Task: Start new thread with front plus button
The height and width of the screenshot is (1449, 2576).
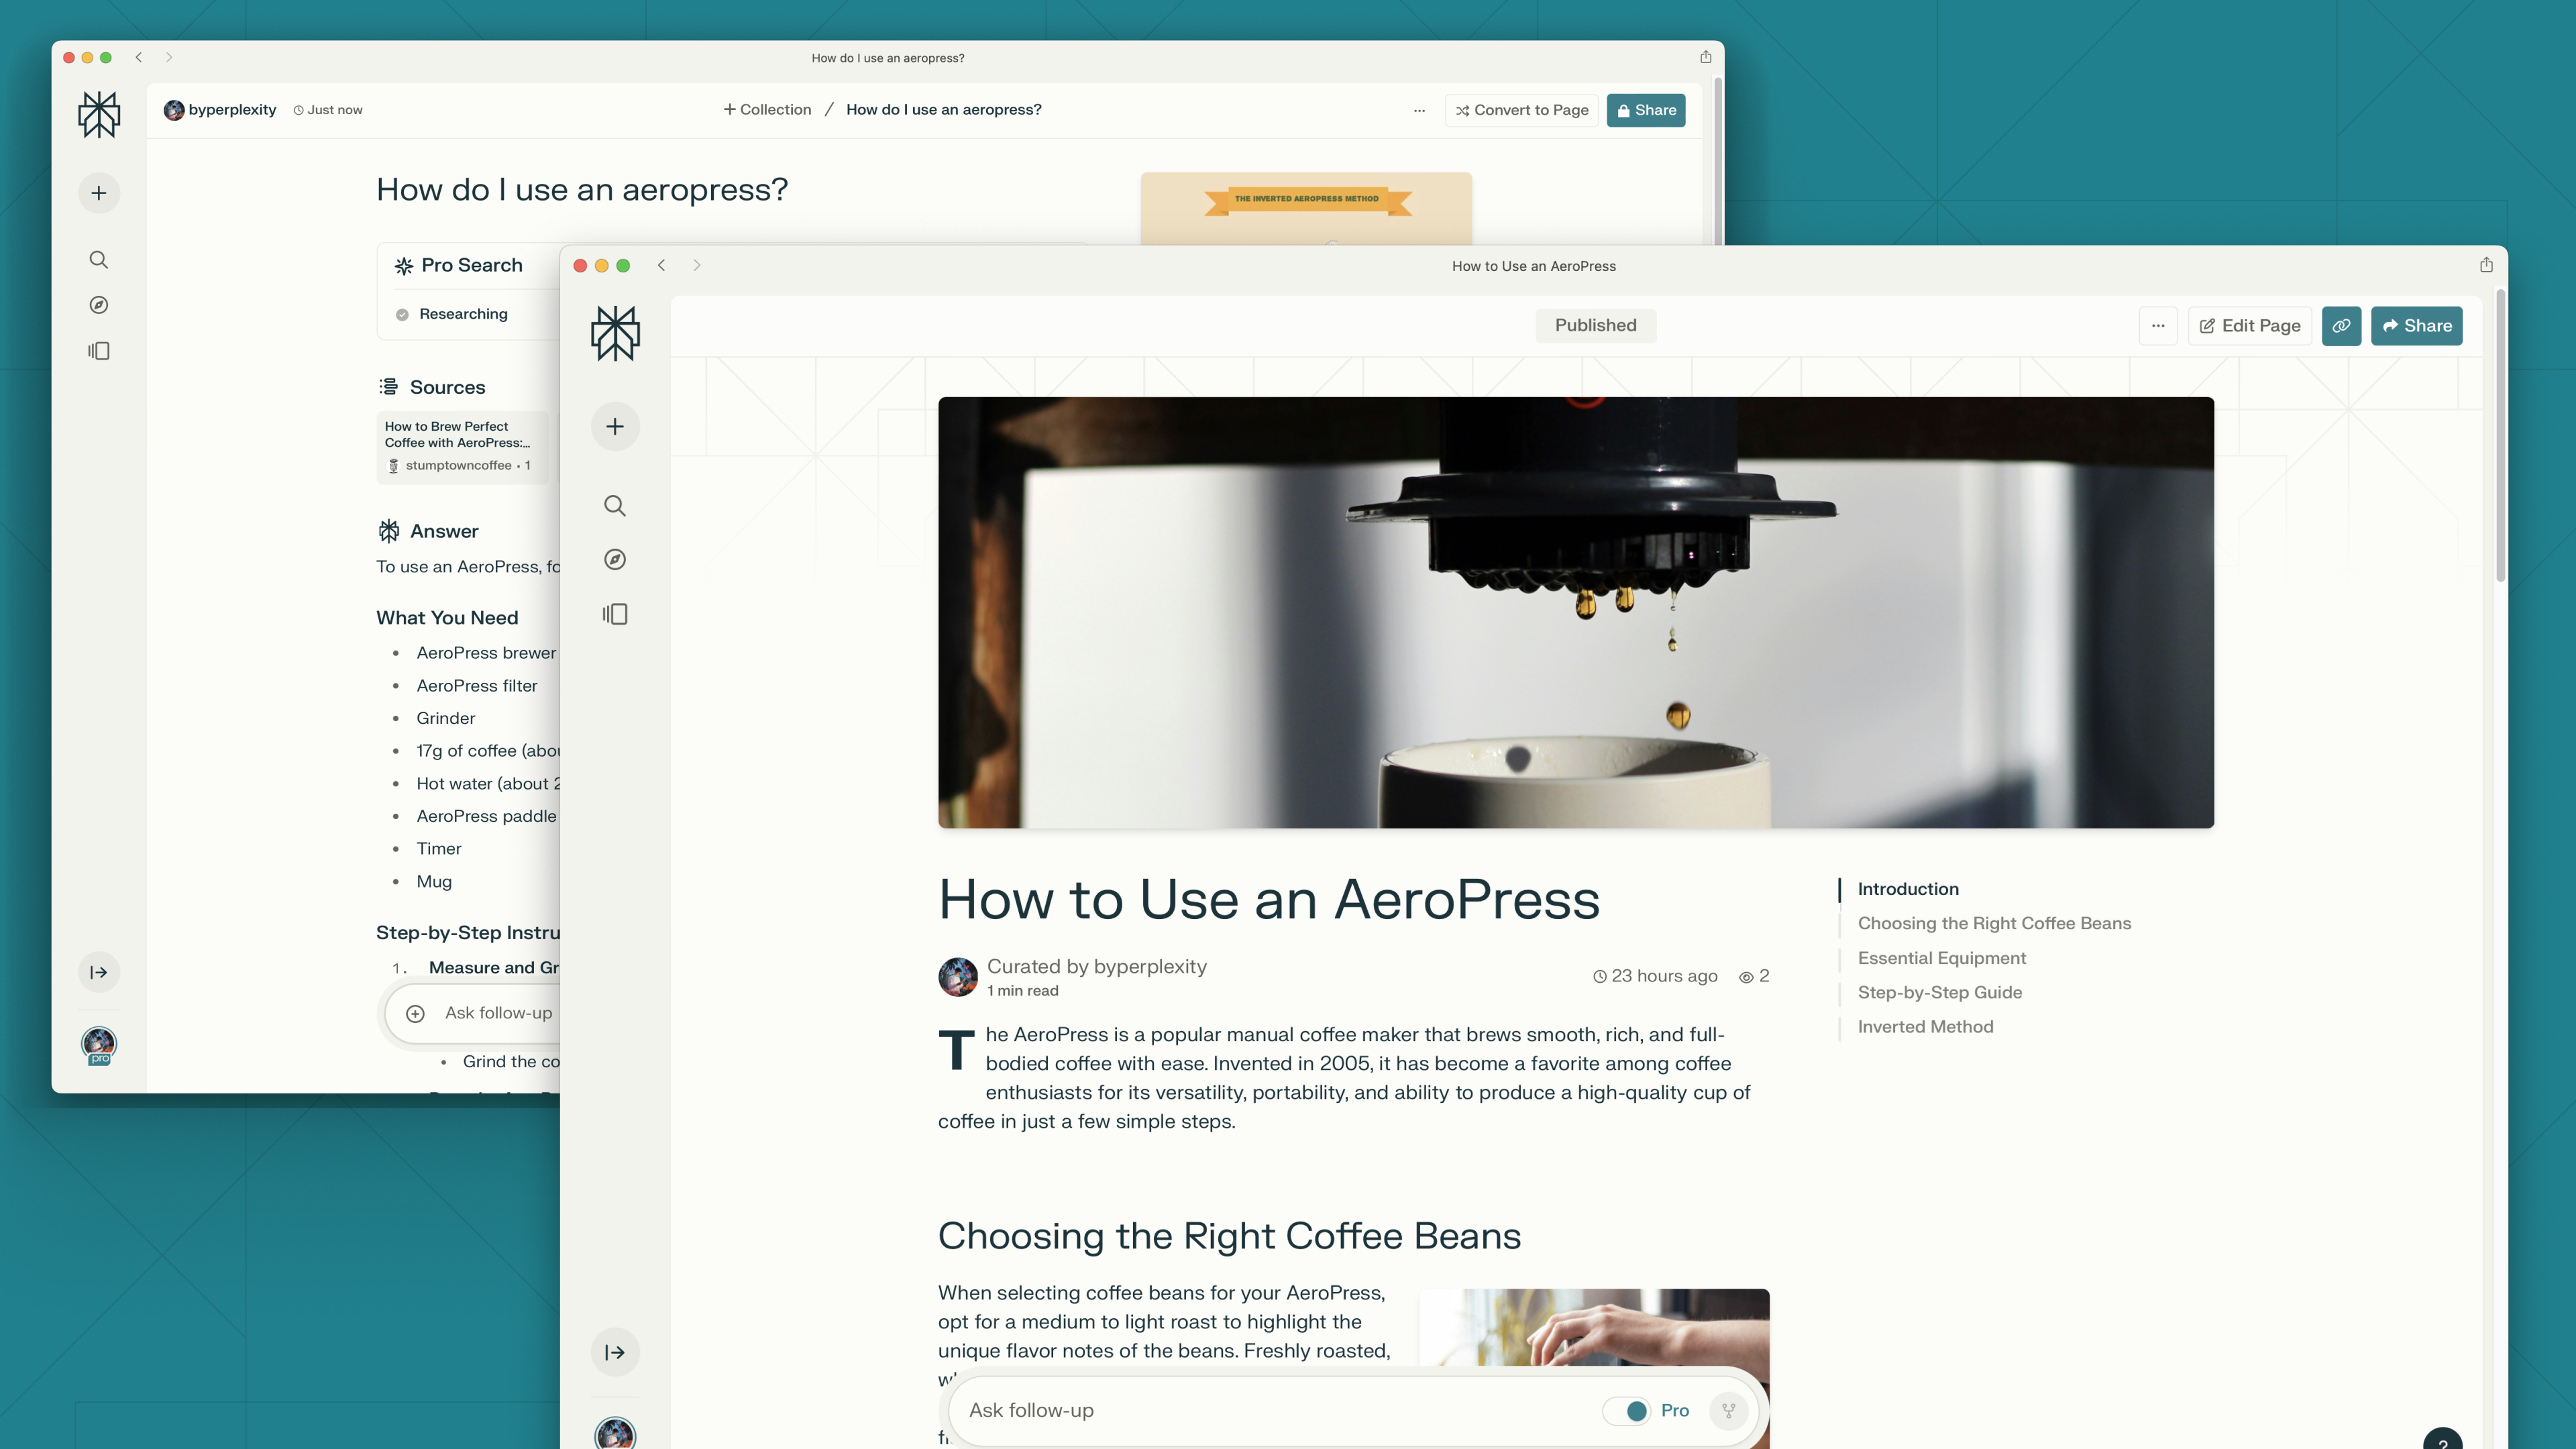Action: point(615,427)
